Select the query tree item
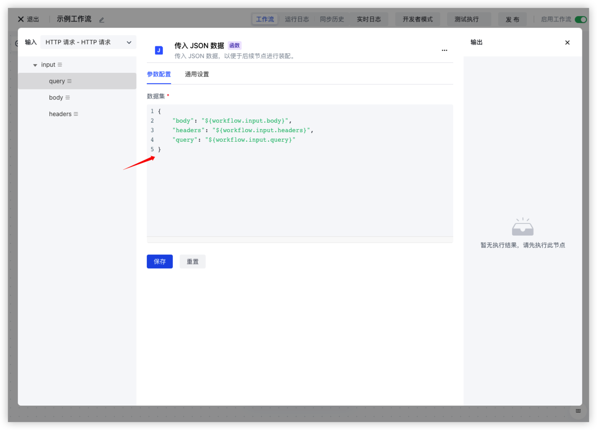Viewport: 597px width, 430px height. [57, 81]
